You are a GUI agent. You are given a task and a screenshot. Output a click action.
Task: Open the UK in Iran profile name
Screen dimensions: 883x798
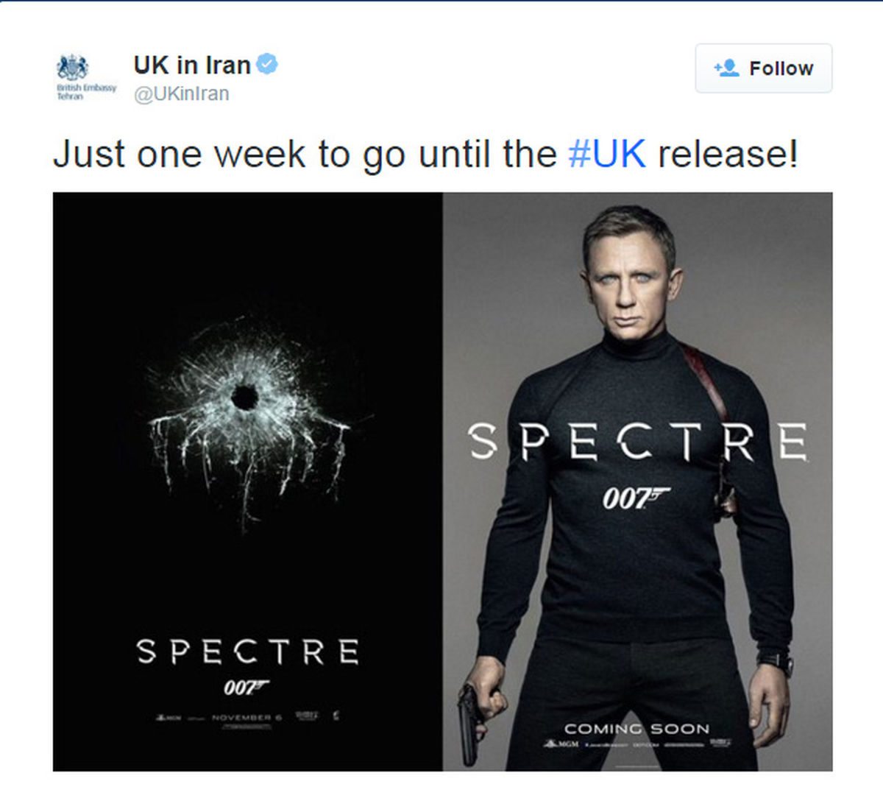click(192, 65)
